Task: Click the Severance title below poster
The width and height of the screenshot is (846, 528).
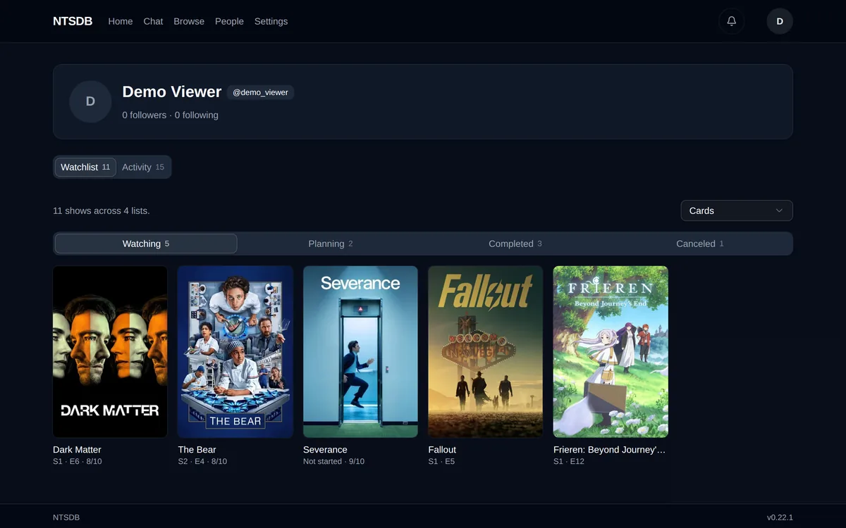Action: pos(325,449)
